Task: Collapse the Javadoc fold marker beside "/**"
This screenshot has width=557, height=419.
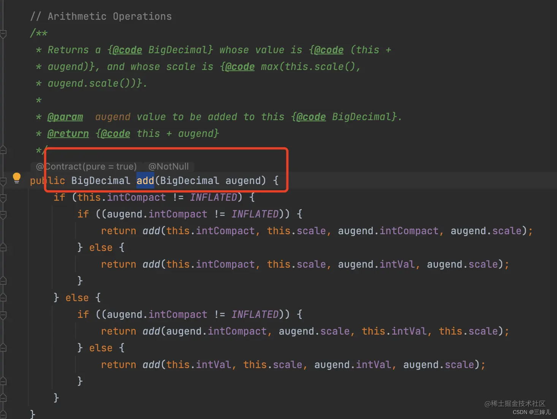Action: pyautogui.click(x=3, y=34)
